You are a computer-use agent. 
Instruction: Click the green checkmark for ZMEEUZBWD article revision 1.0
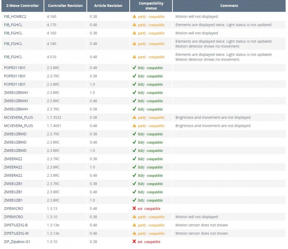(134, 150)
